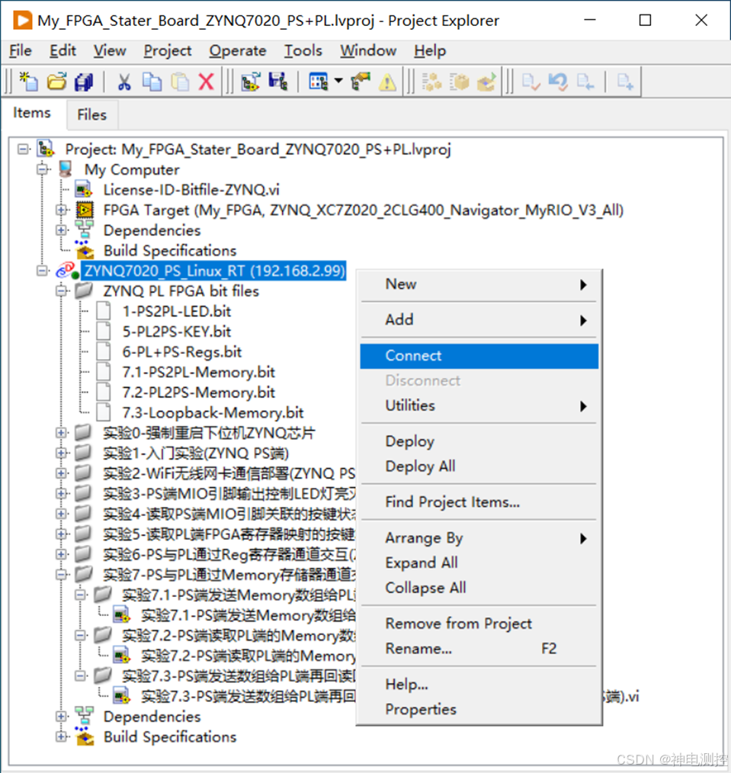Image resolution: width=731 pixels, height=773 pixels.
Task: Click the New Project toolbar icon
Action: click(29, 82)
